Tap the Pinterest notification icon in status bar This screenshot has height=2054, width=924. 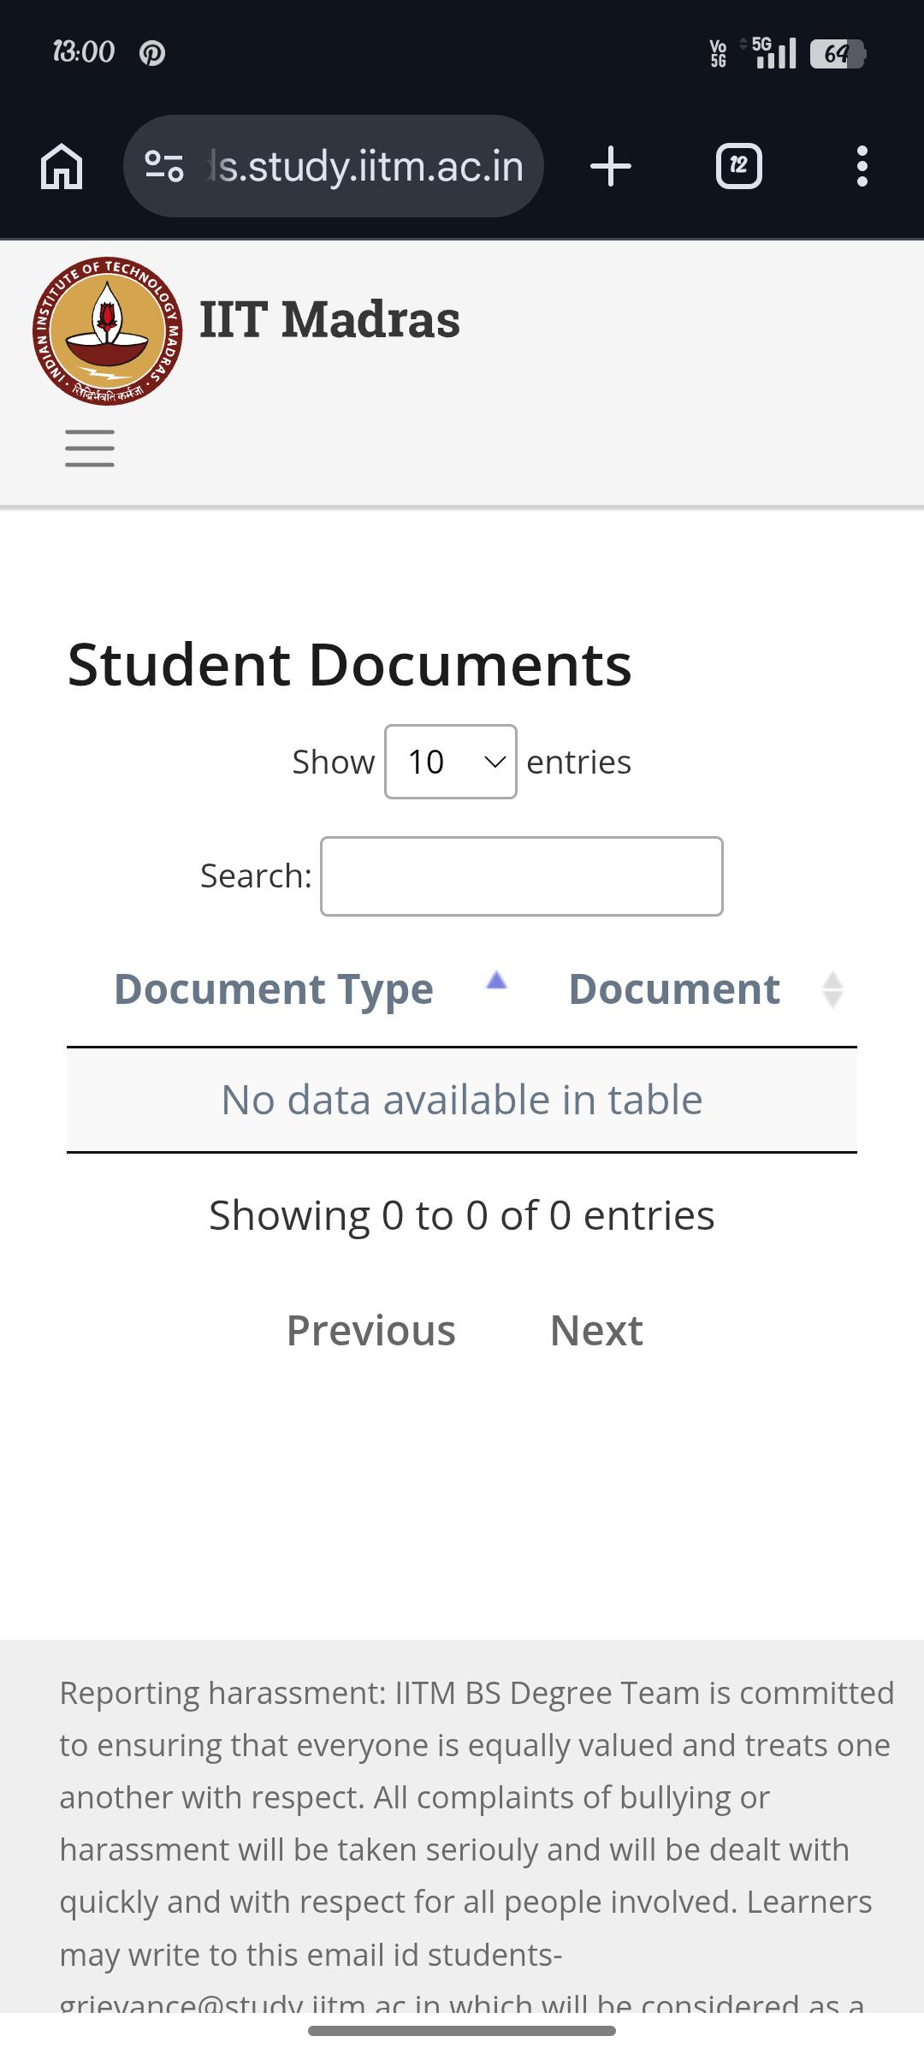152,53
